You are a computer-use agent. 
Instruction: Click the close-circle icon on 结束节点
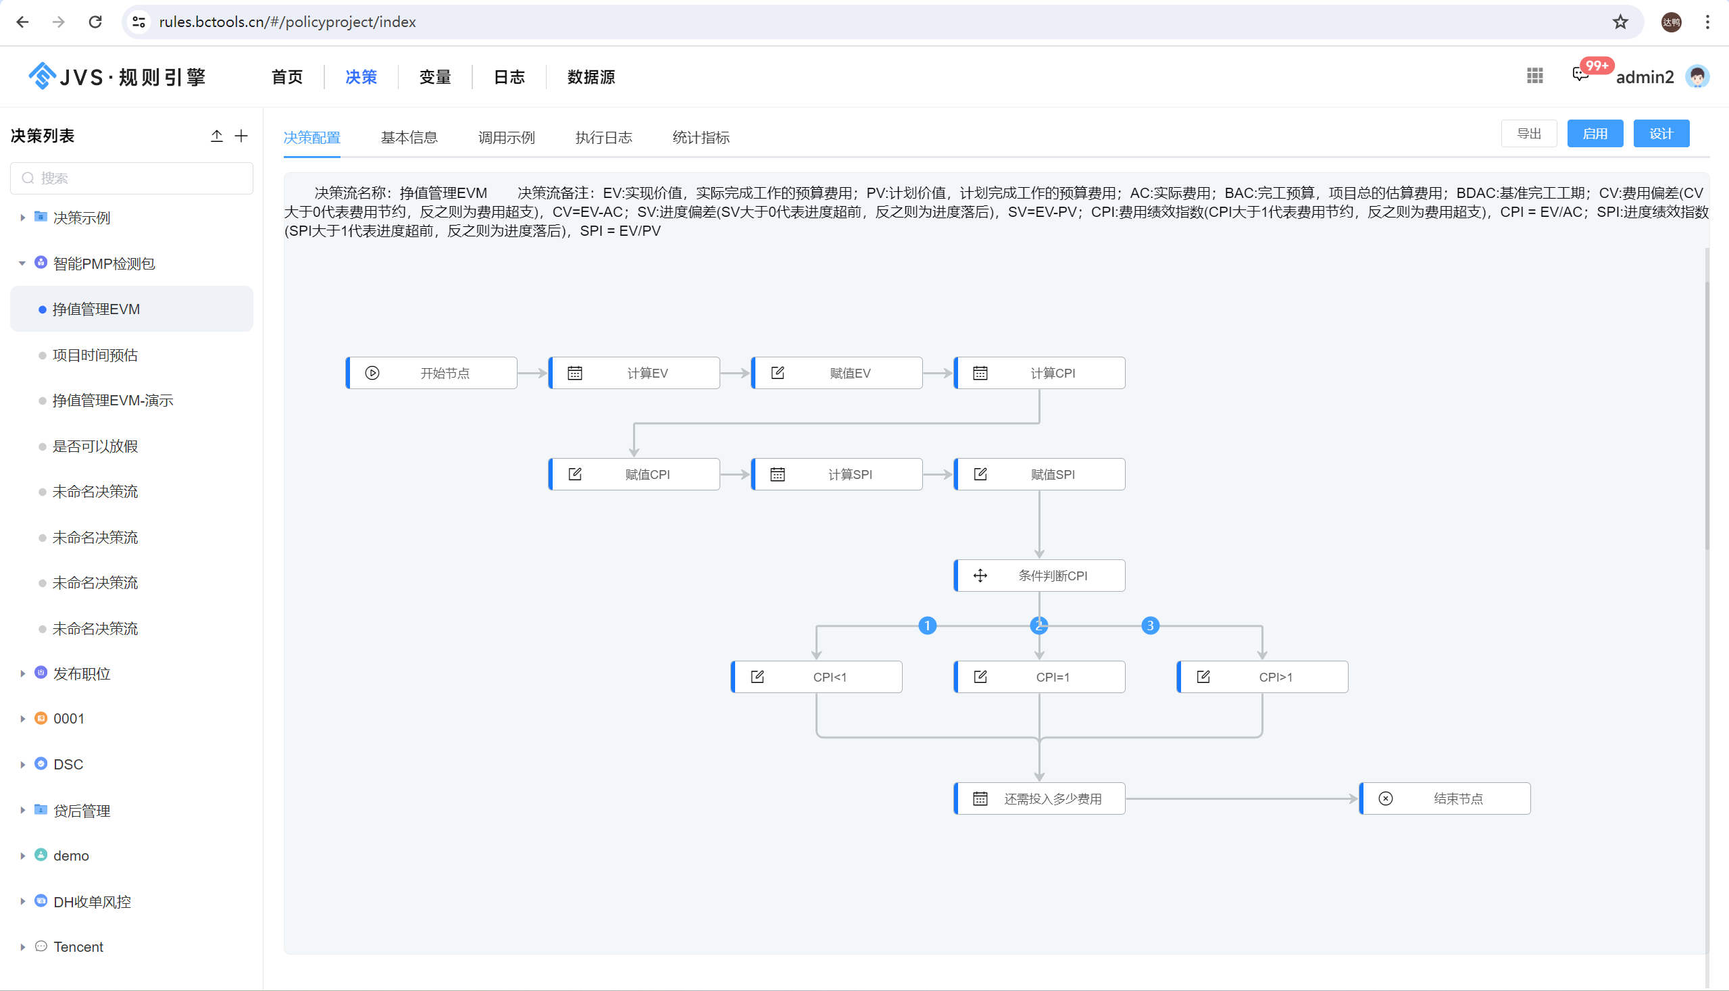pyautogui.click(x=1385, y=798)
